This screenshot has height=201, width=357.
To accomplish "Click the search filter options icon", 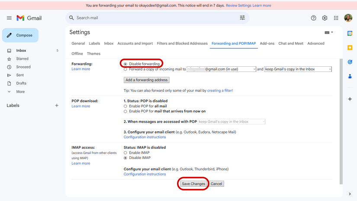I will pyautogui.click(x=242, y=18).
